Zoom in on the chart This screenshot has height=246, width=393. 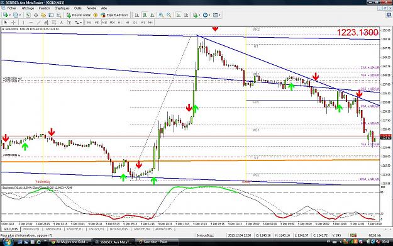161,15
